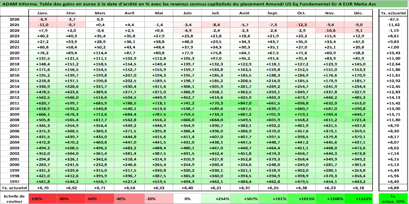Viewport: 409px width, 204px height.
Task: Click the Mars column header
Action: click(100, 13)
